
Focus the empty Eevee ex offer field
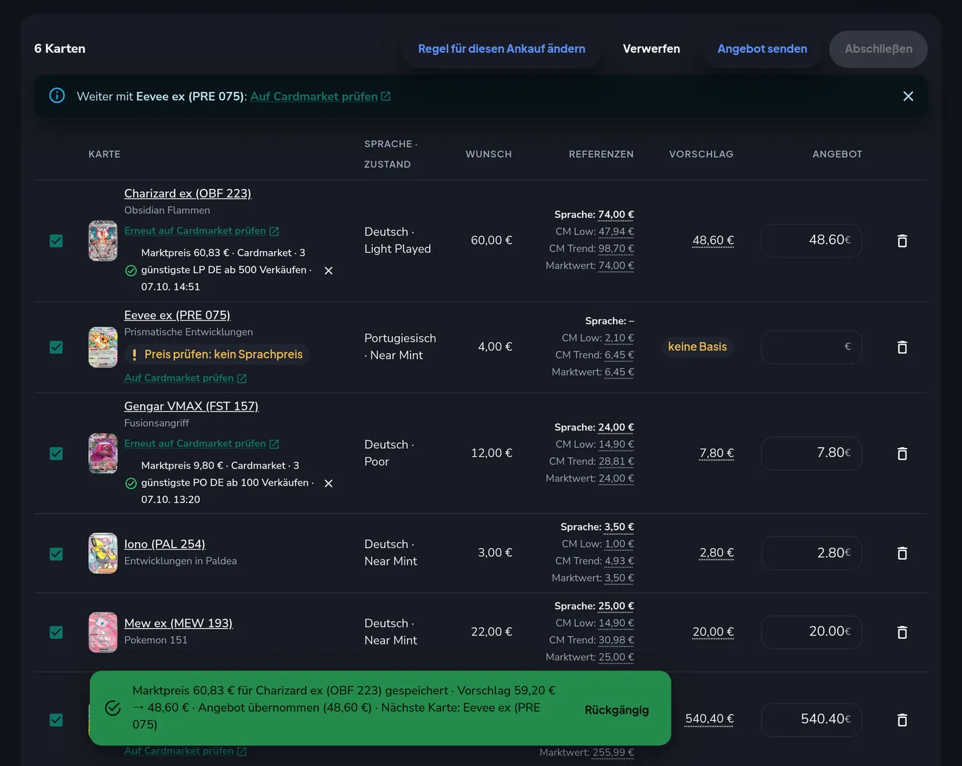tap(812, 348)
